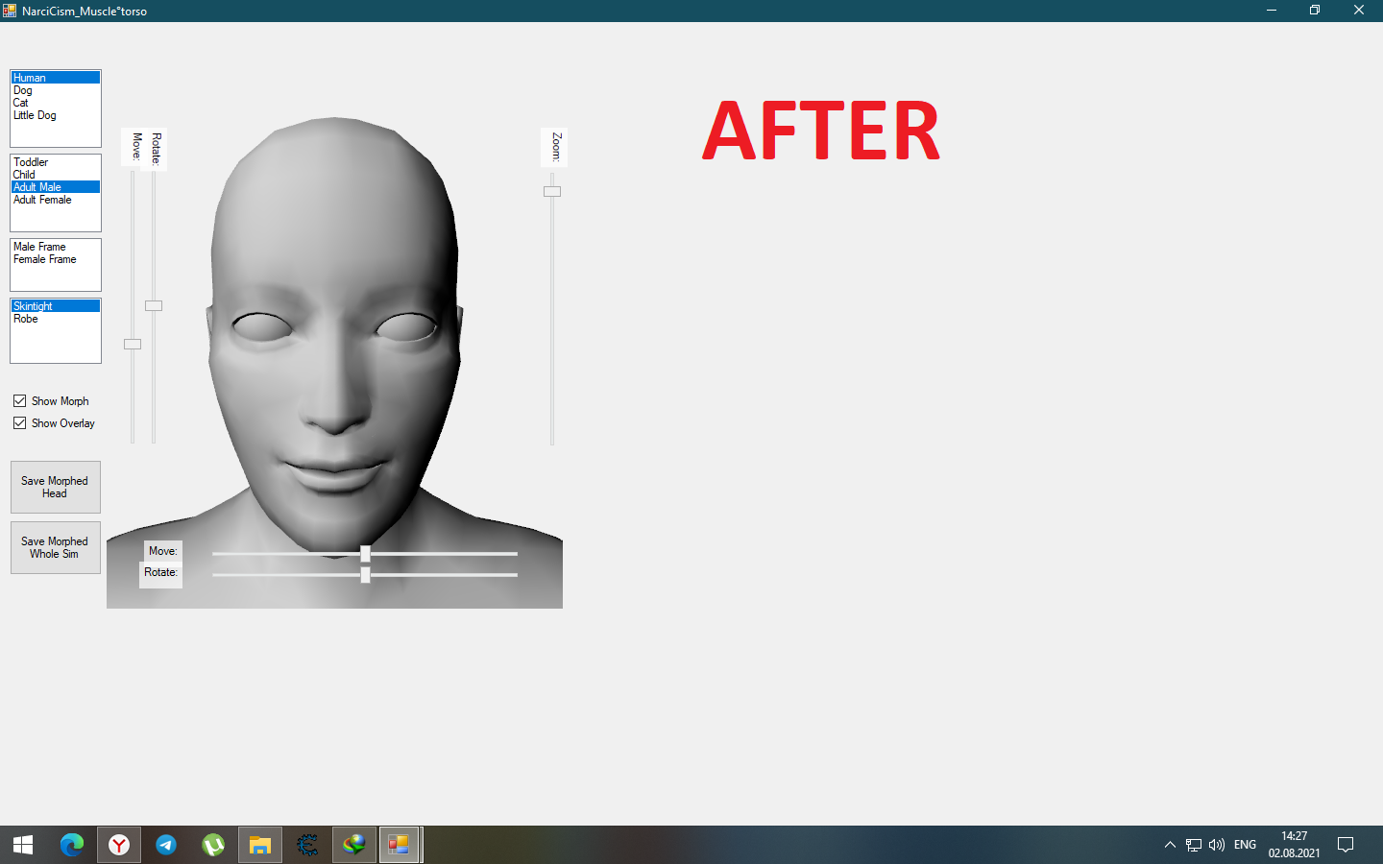Open uTorrent from taskbar
The width and height of the screenshot is (1383, 864).
click(x=213, y=845)
